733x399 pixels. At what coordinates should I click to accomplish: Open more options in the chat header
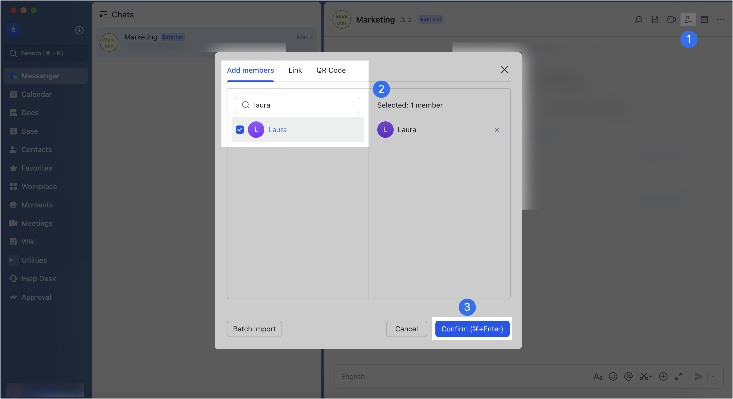[720, 19]
